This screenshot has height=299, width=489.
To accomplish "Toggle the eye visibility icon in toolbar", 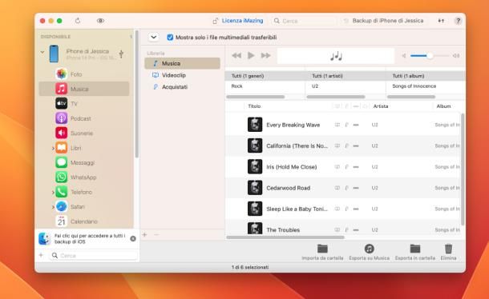I will [x=100, y=21].
